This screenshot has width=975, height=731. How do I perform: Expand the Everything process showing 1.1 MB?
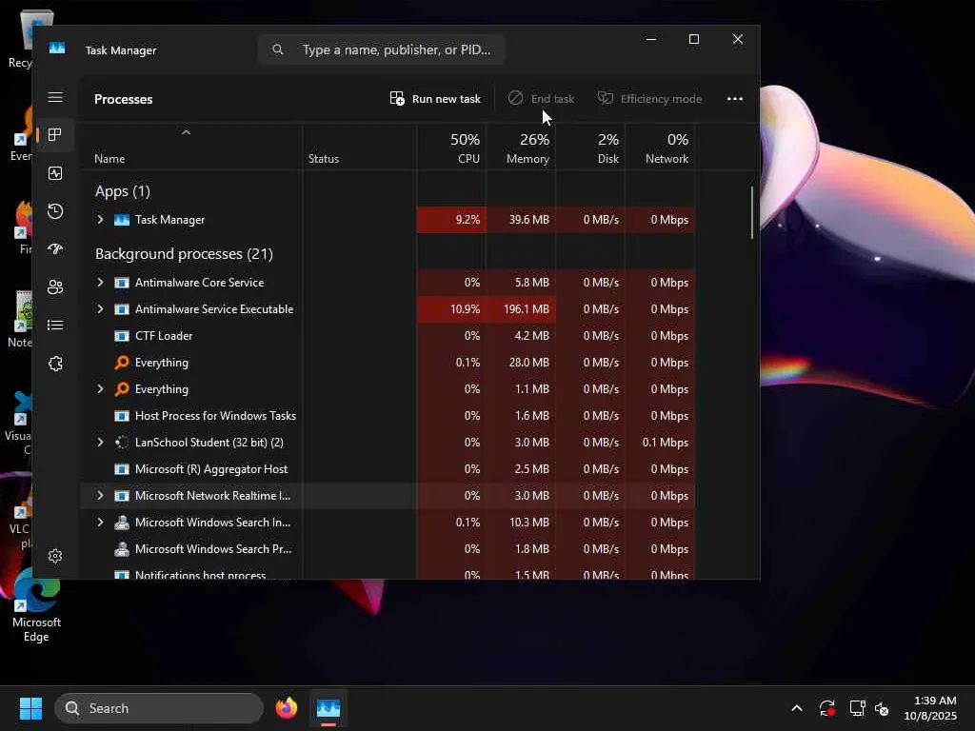pos(100,389)
